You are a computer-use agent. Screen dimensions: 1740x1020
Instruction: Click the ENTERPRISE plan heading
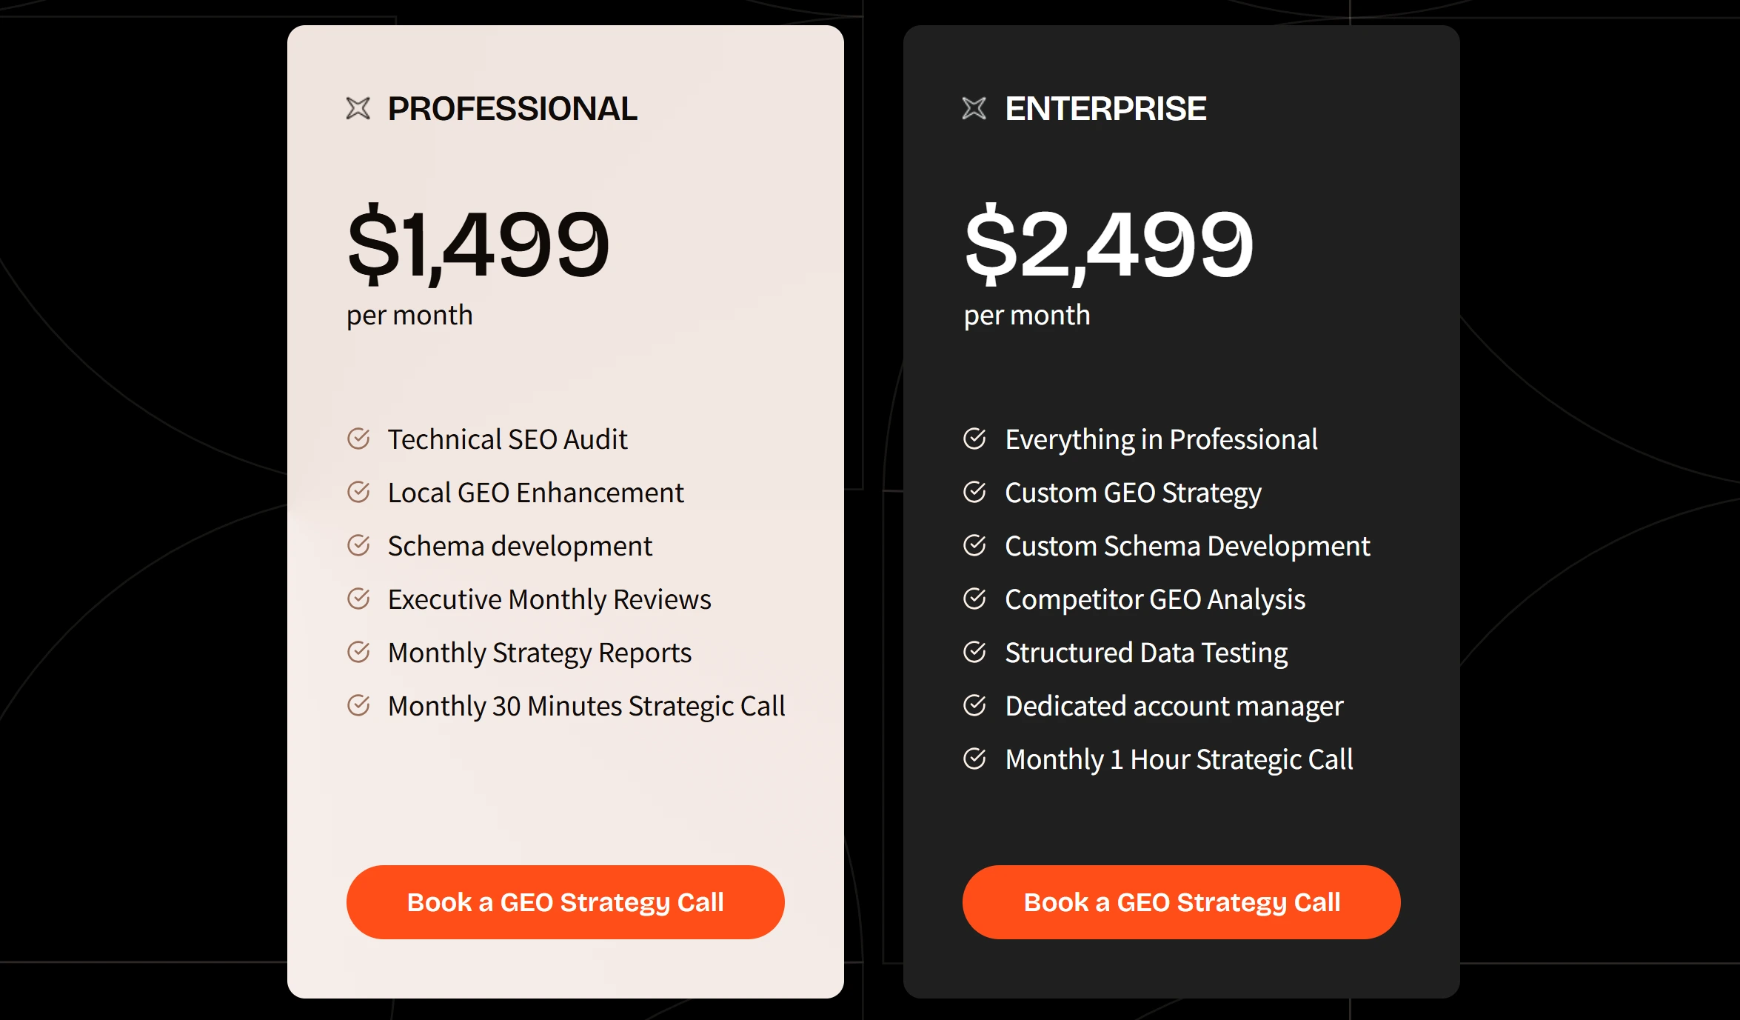(1105, 110)
